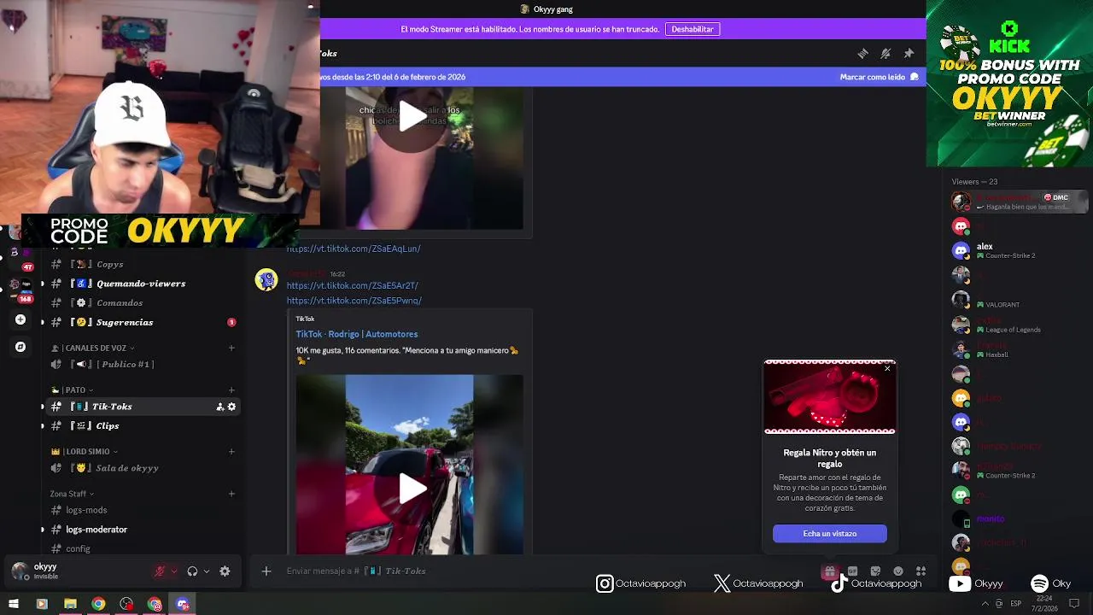Open link vt.tiktok.com/ZSaEAqLun/
The width and height of the screenshot is (1093, 615).
click(354, 249)
